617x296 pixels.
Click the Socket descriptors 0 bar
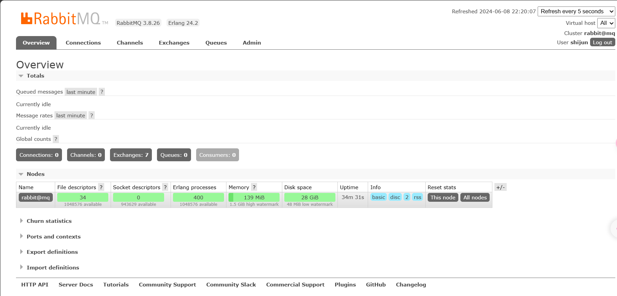point(139,197)
